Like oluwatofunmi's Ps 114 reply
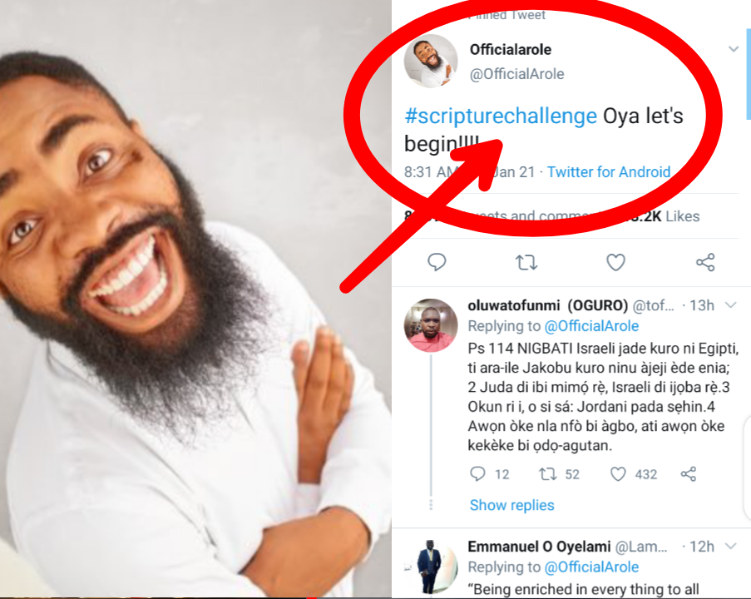Image resolution: width=751 pixels, height=599 pixels. (619, 474)
